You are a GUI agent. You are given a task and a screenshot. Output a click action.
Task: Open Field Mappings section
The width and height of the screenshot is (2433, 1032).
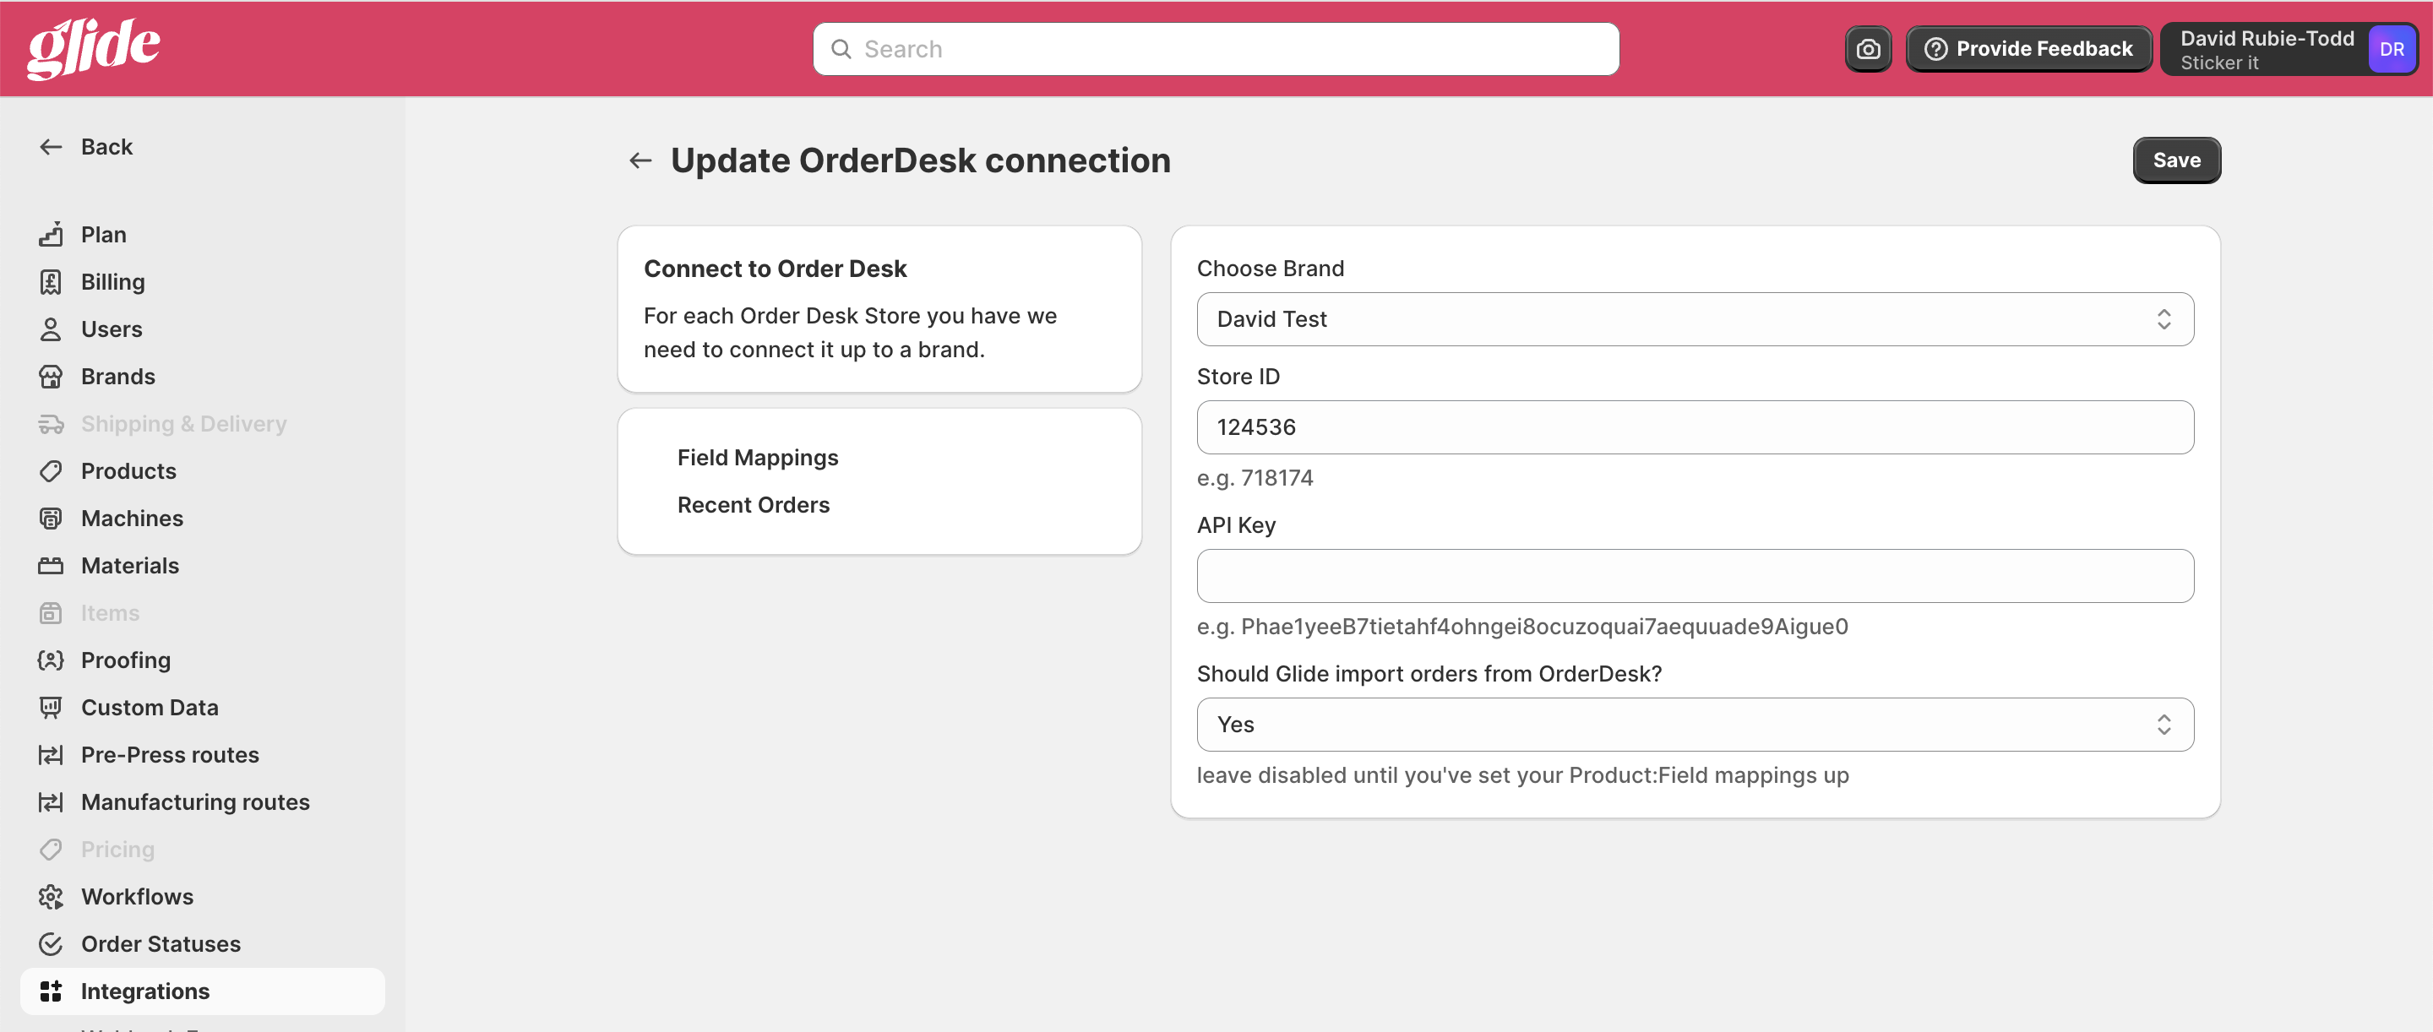click(x=758, y=458)
